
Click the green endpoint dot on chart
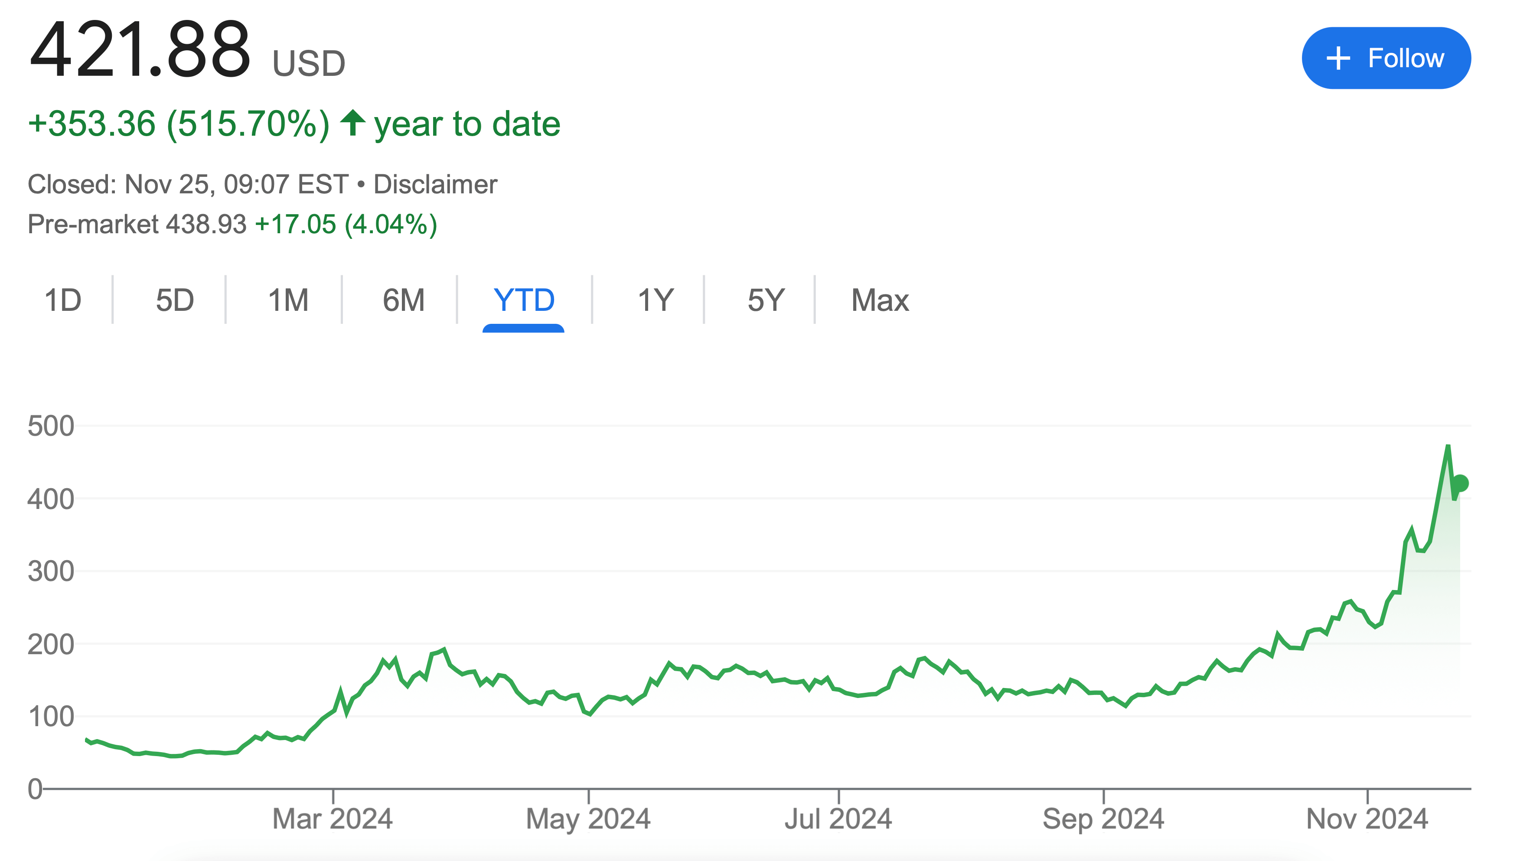1460,483
